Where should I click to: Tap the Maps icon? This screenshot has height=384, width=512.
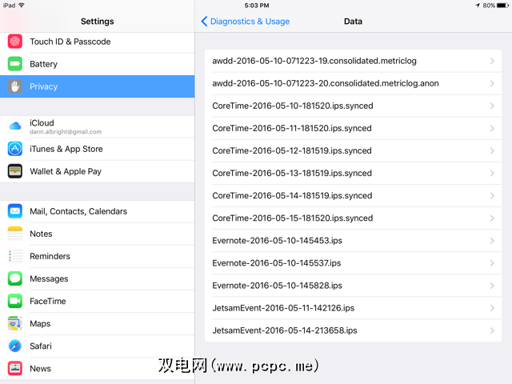[x=15, y=323]
